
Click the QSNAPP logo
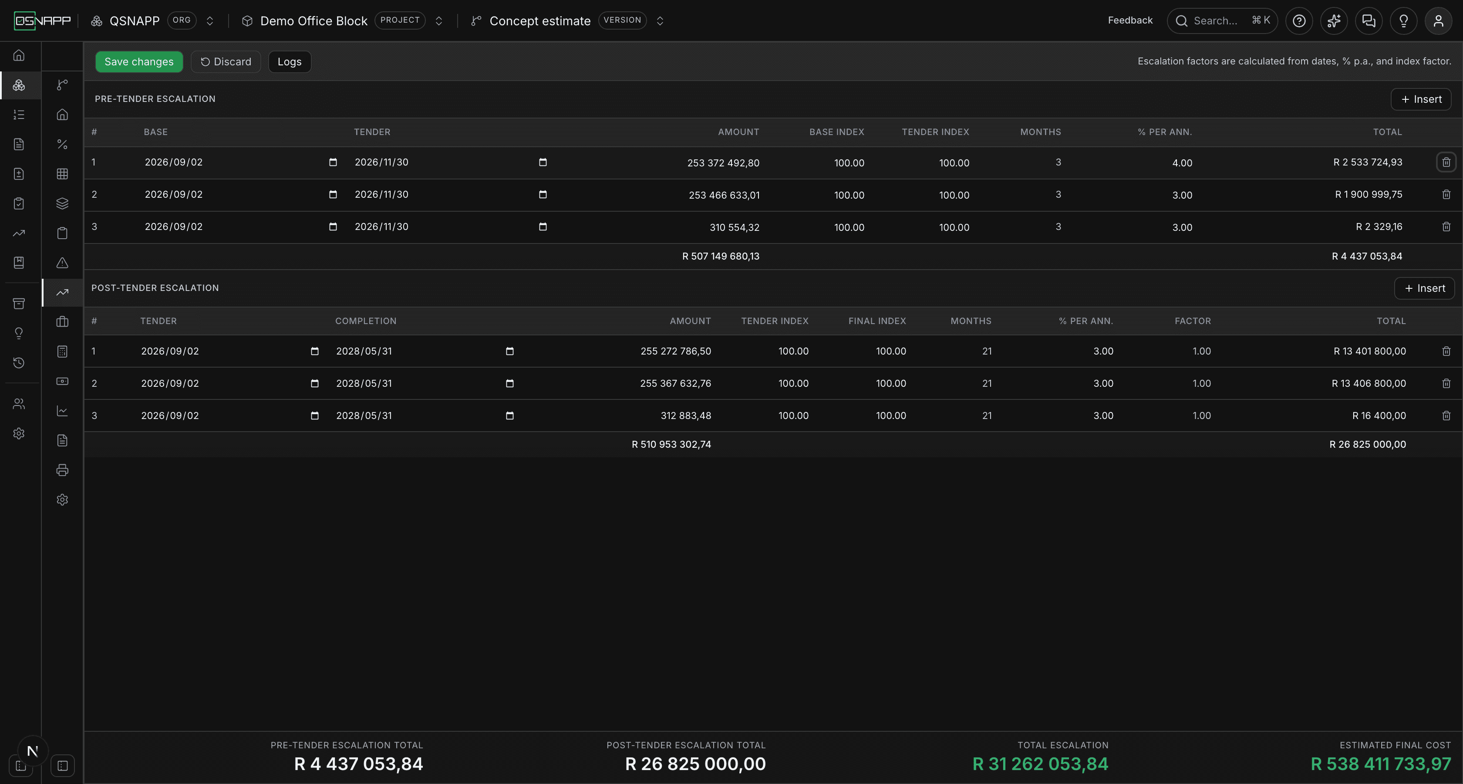[x=42, y=21]
